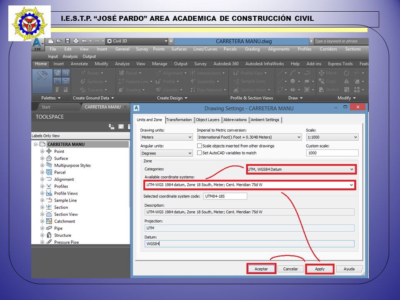Viewport: 400px width, 300px height.
Task: Open the Annotate ribbon tab
Action: (x=79, y=64)
